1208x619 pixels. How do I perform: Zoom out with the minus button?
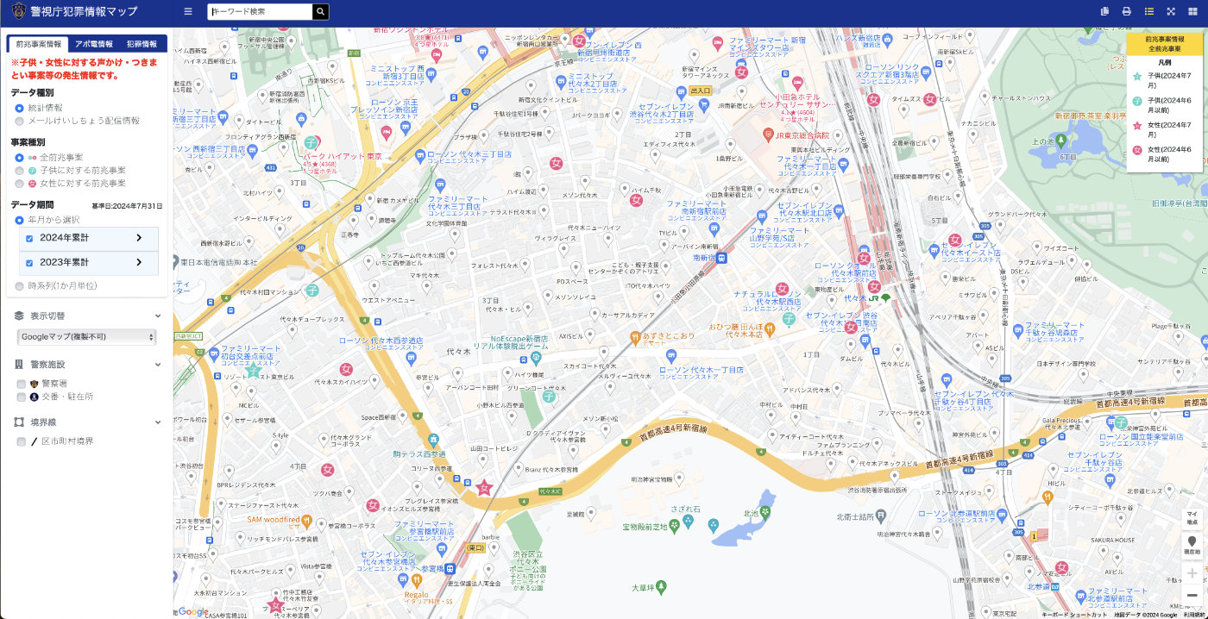(x=1192, y=595)
